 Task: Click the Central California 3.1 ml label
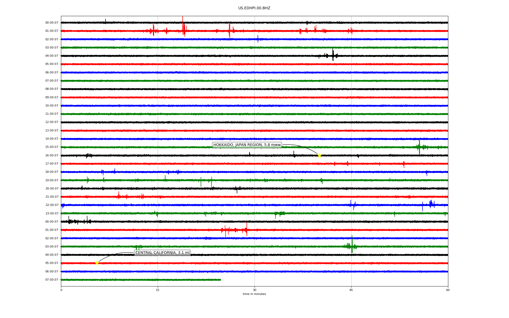tap(163, 253)
